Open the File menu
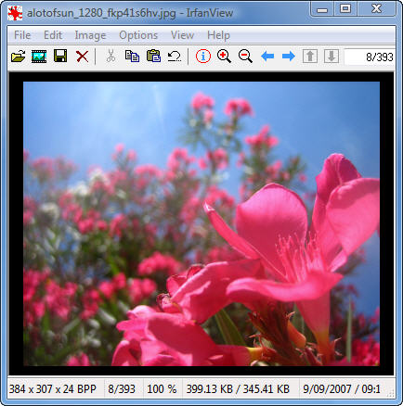 (22, 35)
